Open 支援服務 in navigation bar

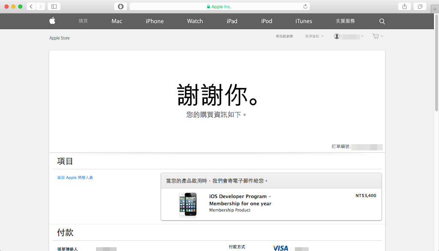pyautogui.click(x=345, y=21)
